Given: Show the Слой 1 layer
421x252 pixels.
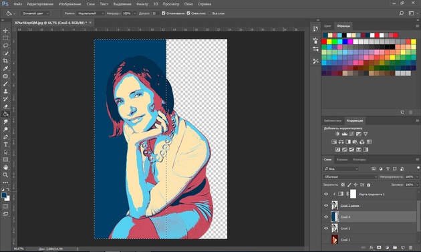Looking at the screenshot, I should click(326, 240).
